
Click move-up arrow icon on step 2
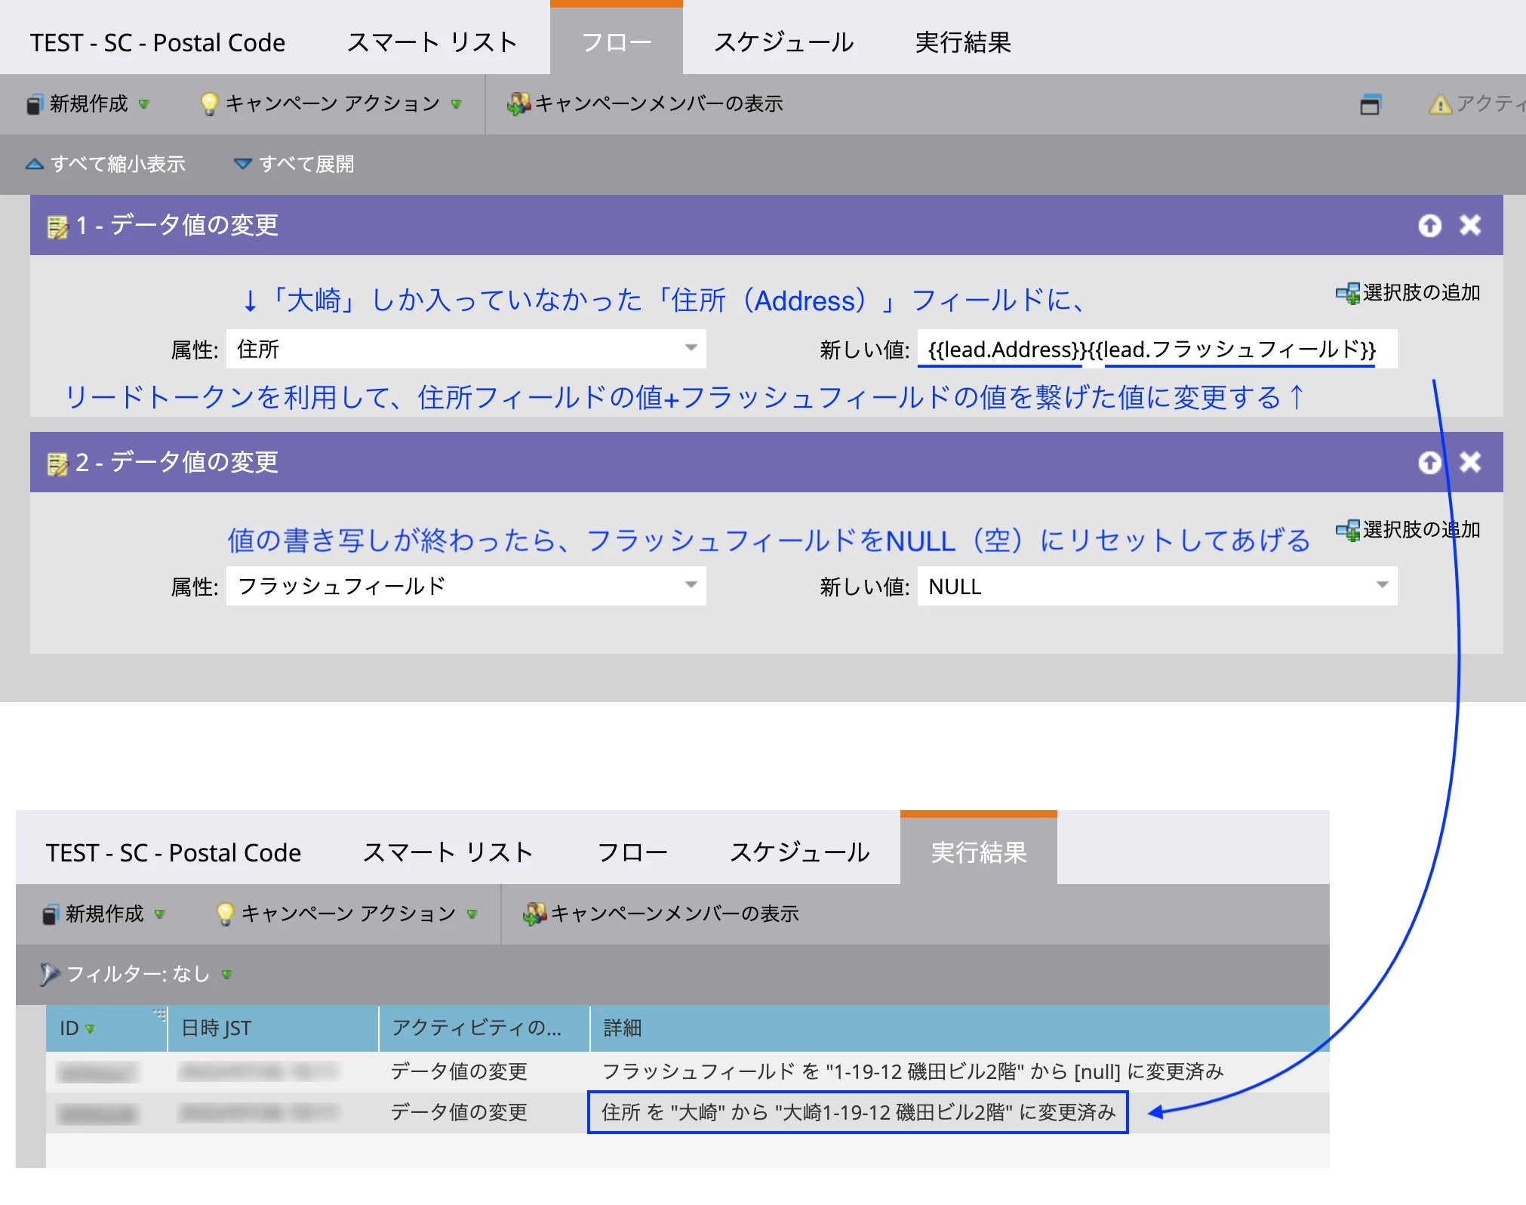1429,462
